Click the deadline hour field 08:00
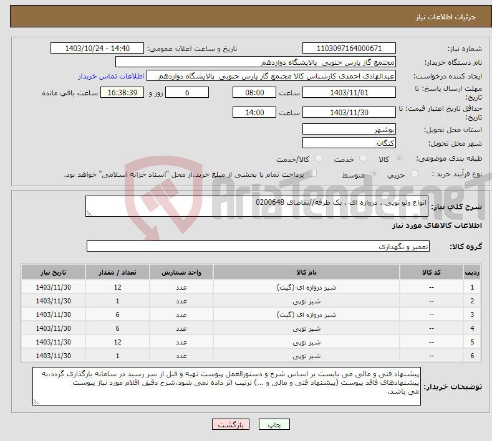 (254, 92)
